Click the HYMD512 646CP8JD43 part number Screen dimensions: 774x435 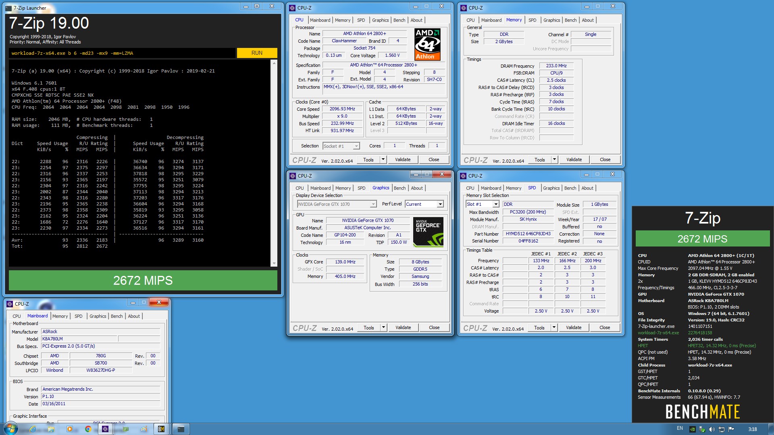pyautogui.click(x=528, y=234)
